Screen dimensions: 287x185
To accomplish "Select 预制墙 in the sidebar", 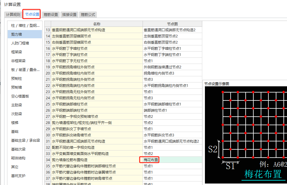I will 25,87.
